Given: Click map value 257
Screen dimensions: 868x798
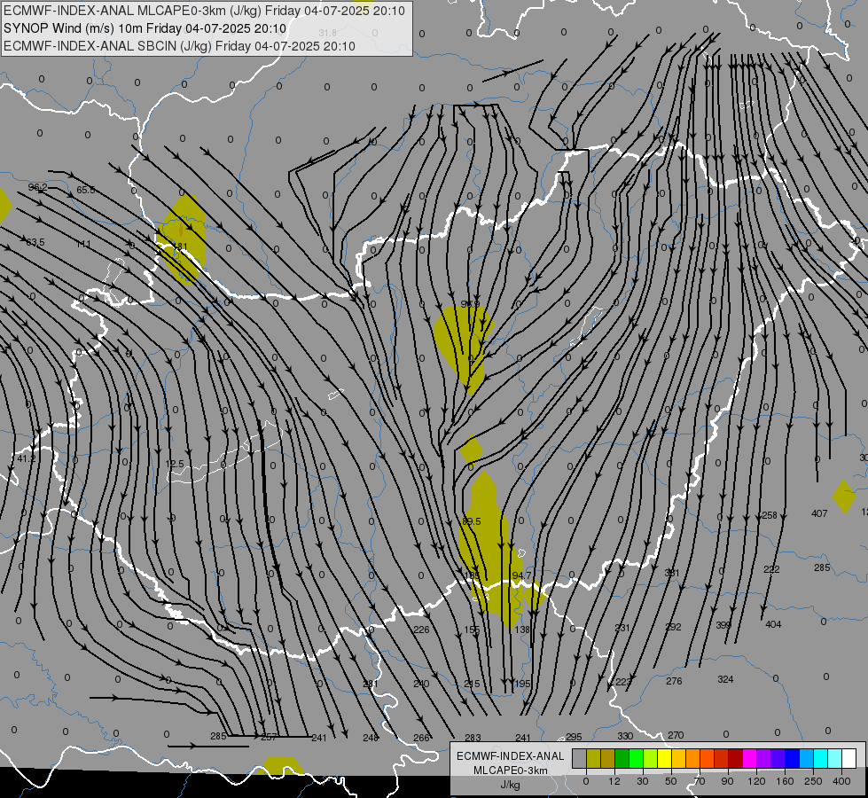Looking at the screenshot, I should click(x=269, y=737).
